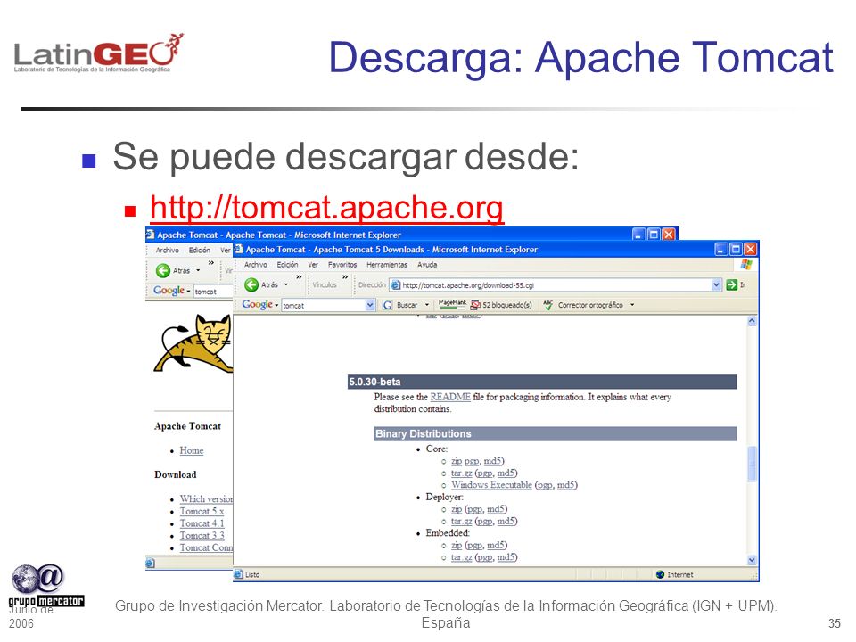The height and width of the screenshot is (642, 856).
Task: Click the 5.0.30-beta section heading
Action: pyautogui.click(x=541, y=382)
